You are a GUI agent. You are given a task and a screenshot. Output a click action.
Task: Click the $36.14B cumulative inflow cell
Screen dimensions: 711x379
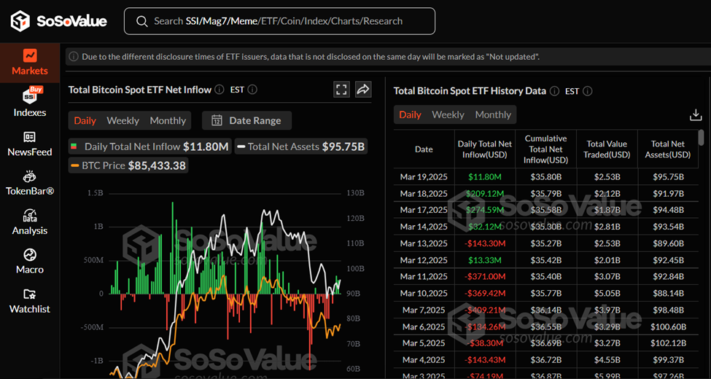pos(546,310)
